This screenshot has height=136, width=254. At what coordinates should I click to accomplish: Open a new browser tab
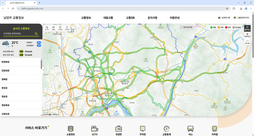coord(39,3)
